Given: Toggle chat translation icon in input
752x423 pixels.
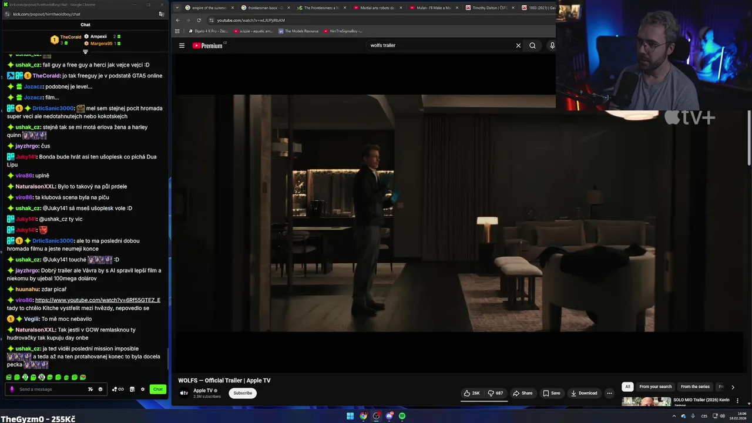Looking at the screenshot, I should [90, 389].
